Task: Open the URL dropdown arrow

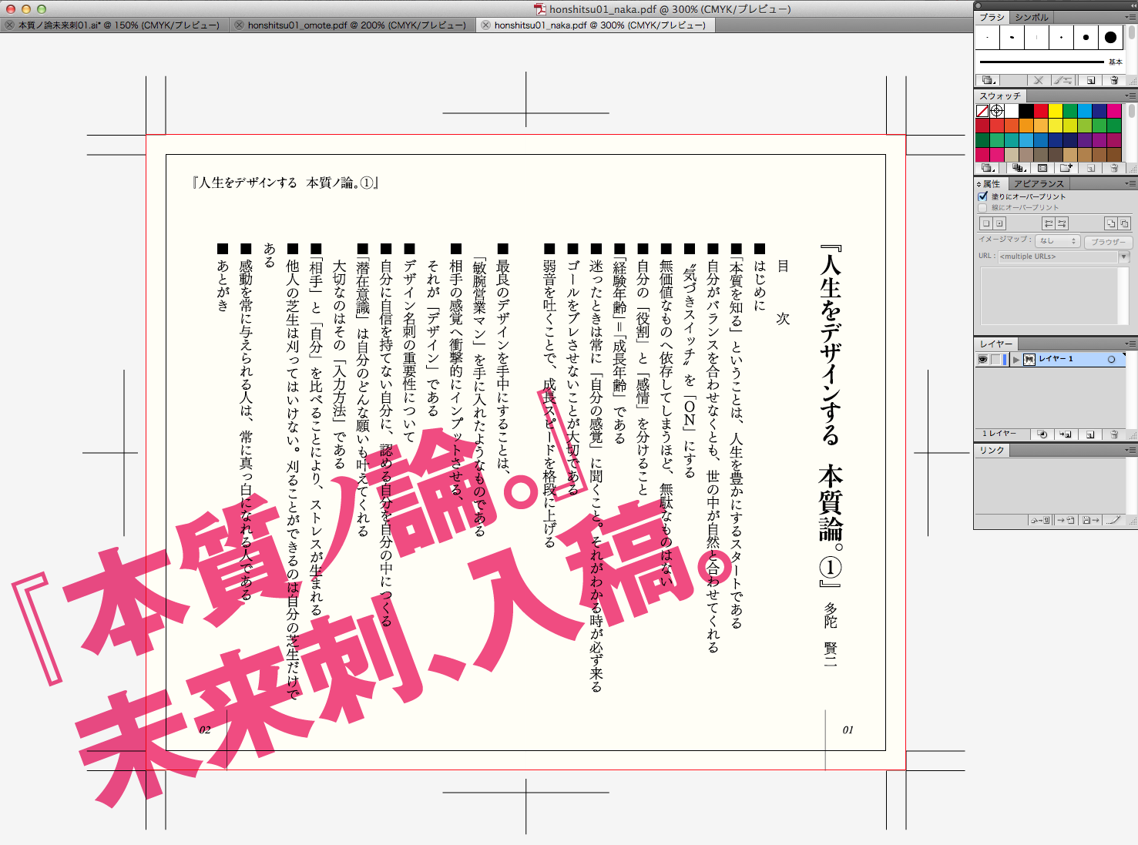Action: tap(1124, 257)
